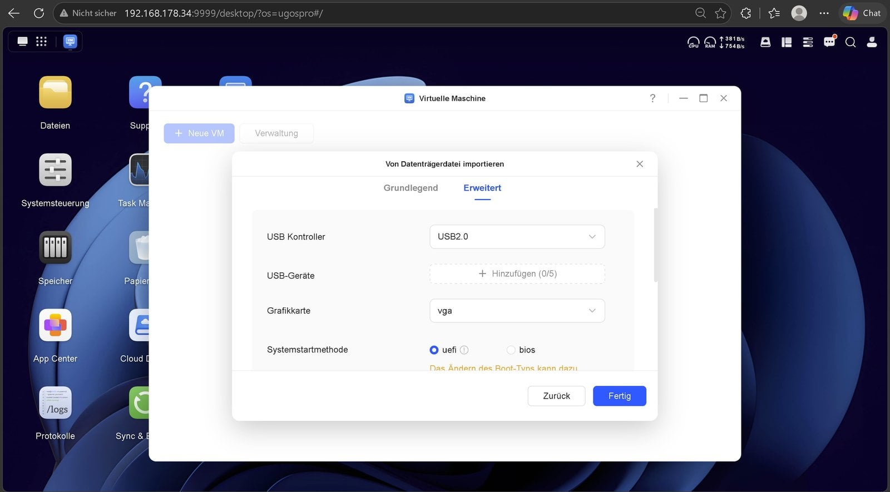Click the dialog's vertical scrollbar
The width and height of the screenshot is (890, 492).
pos(656,245)
